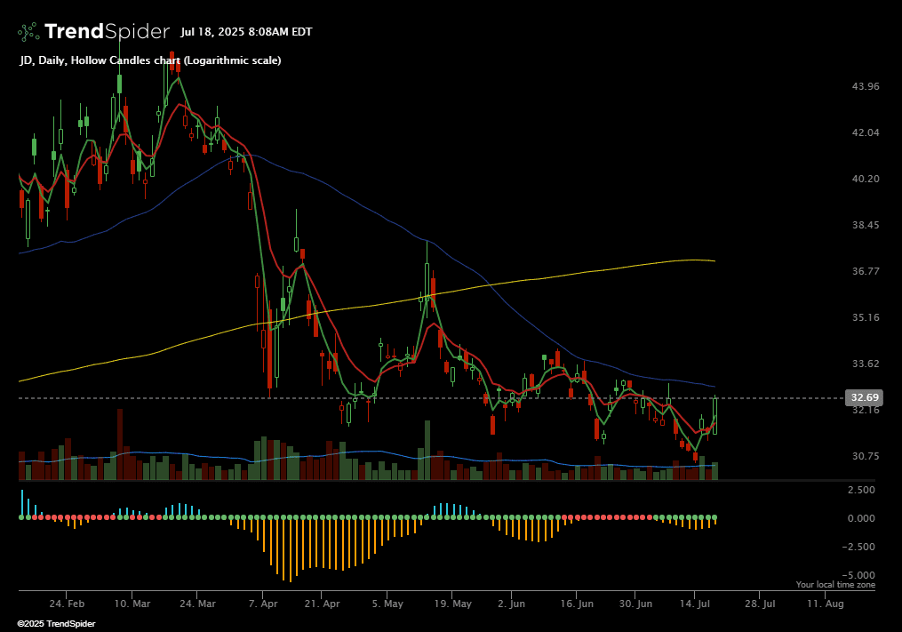Click the TrendSpider brand name text
This screenshot has height=632, width=902.
106,32
